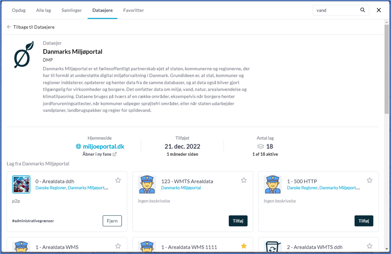Add 1 - 500 HTTP with Tilføj
Viewport: 391px width, 254px height.
click(364, 221)
